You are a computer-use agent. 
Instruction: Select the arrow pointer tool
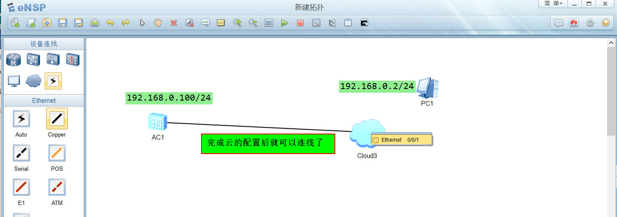pyautogui.click(x=142, y=23)
